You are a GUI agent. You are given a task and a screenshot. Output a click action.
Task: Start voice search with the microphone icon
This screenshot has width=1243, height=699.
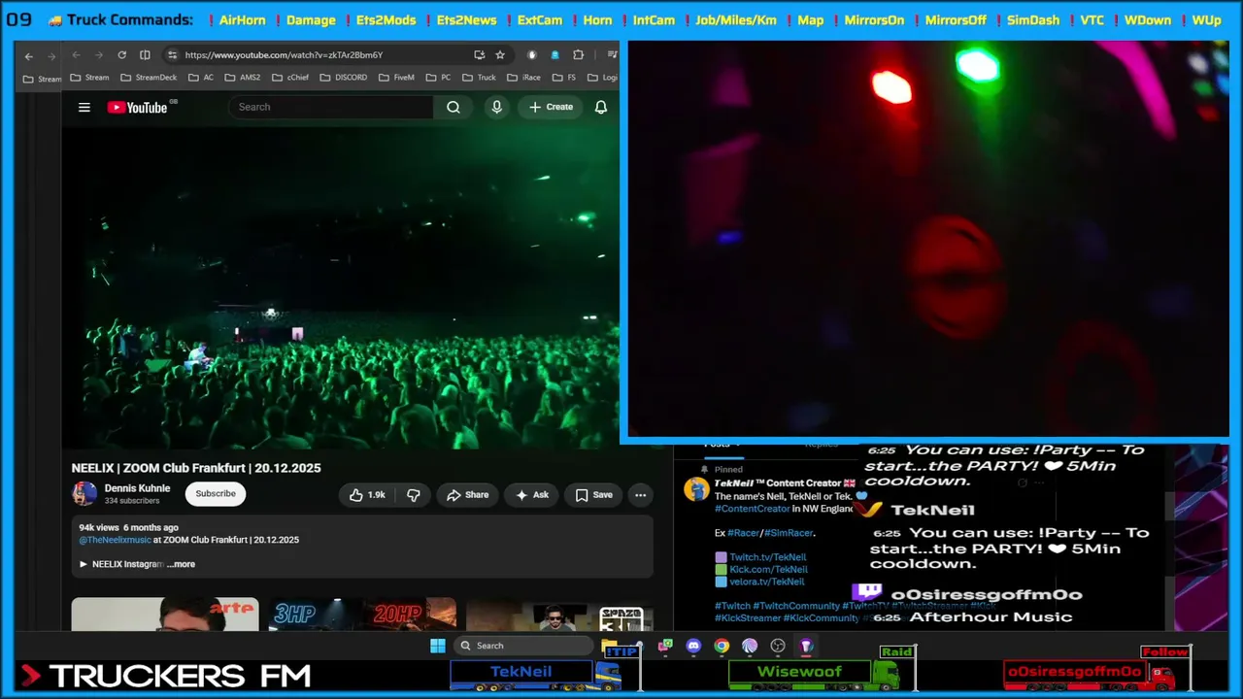pos(497,108)
